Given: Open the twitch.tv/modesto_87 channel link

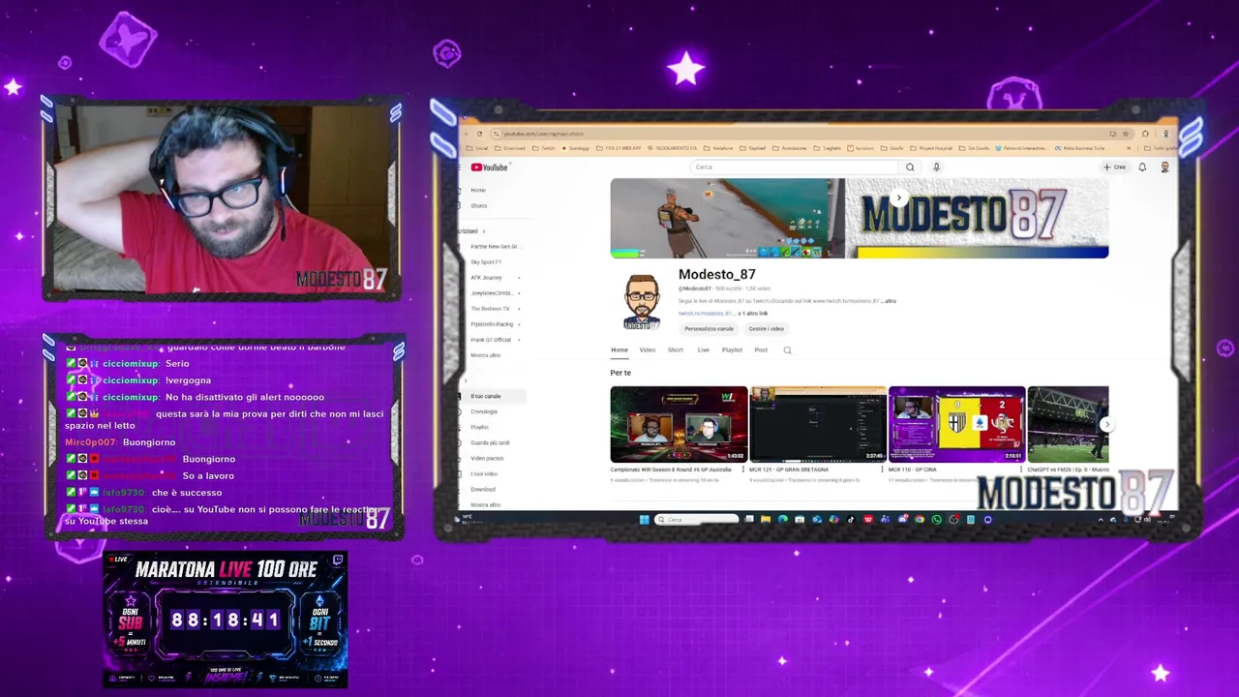Looking at the screenshot, I should click(706, 314).
